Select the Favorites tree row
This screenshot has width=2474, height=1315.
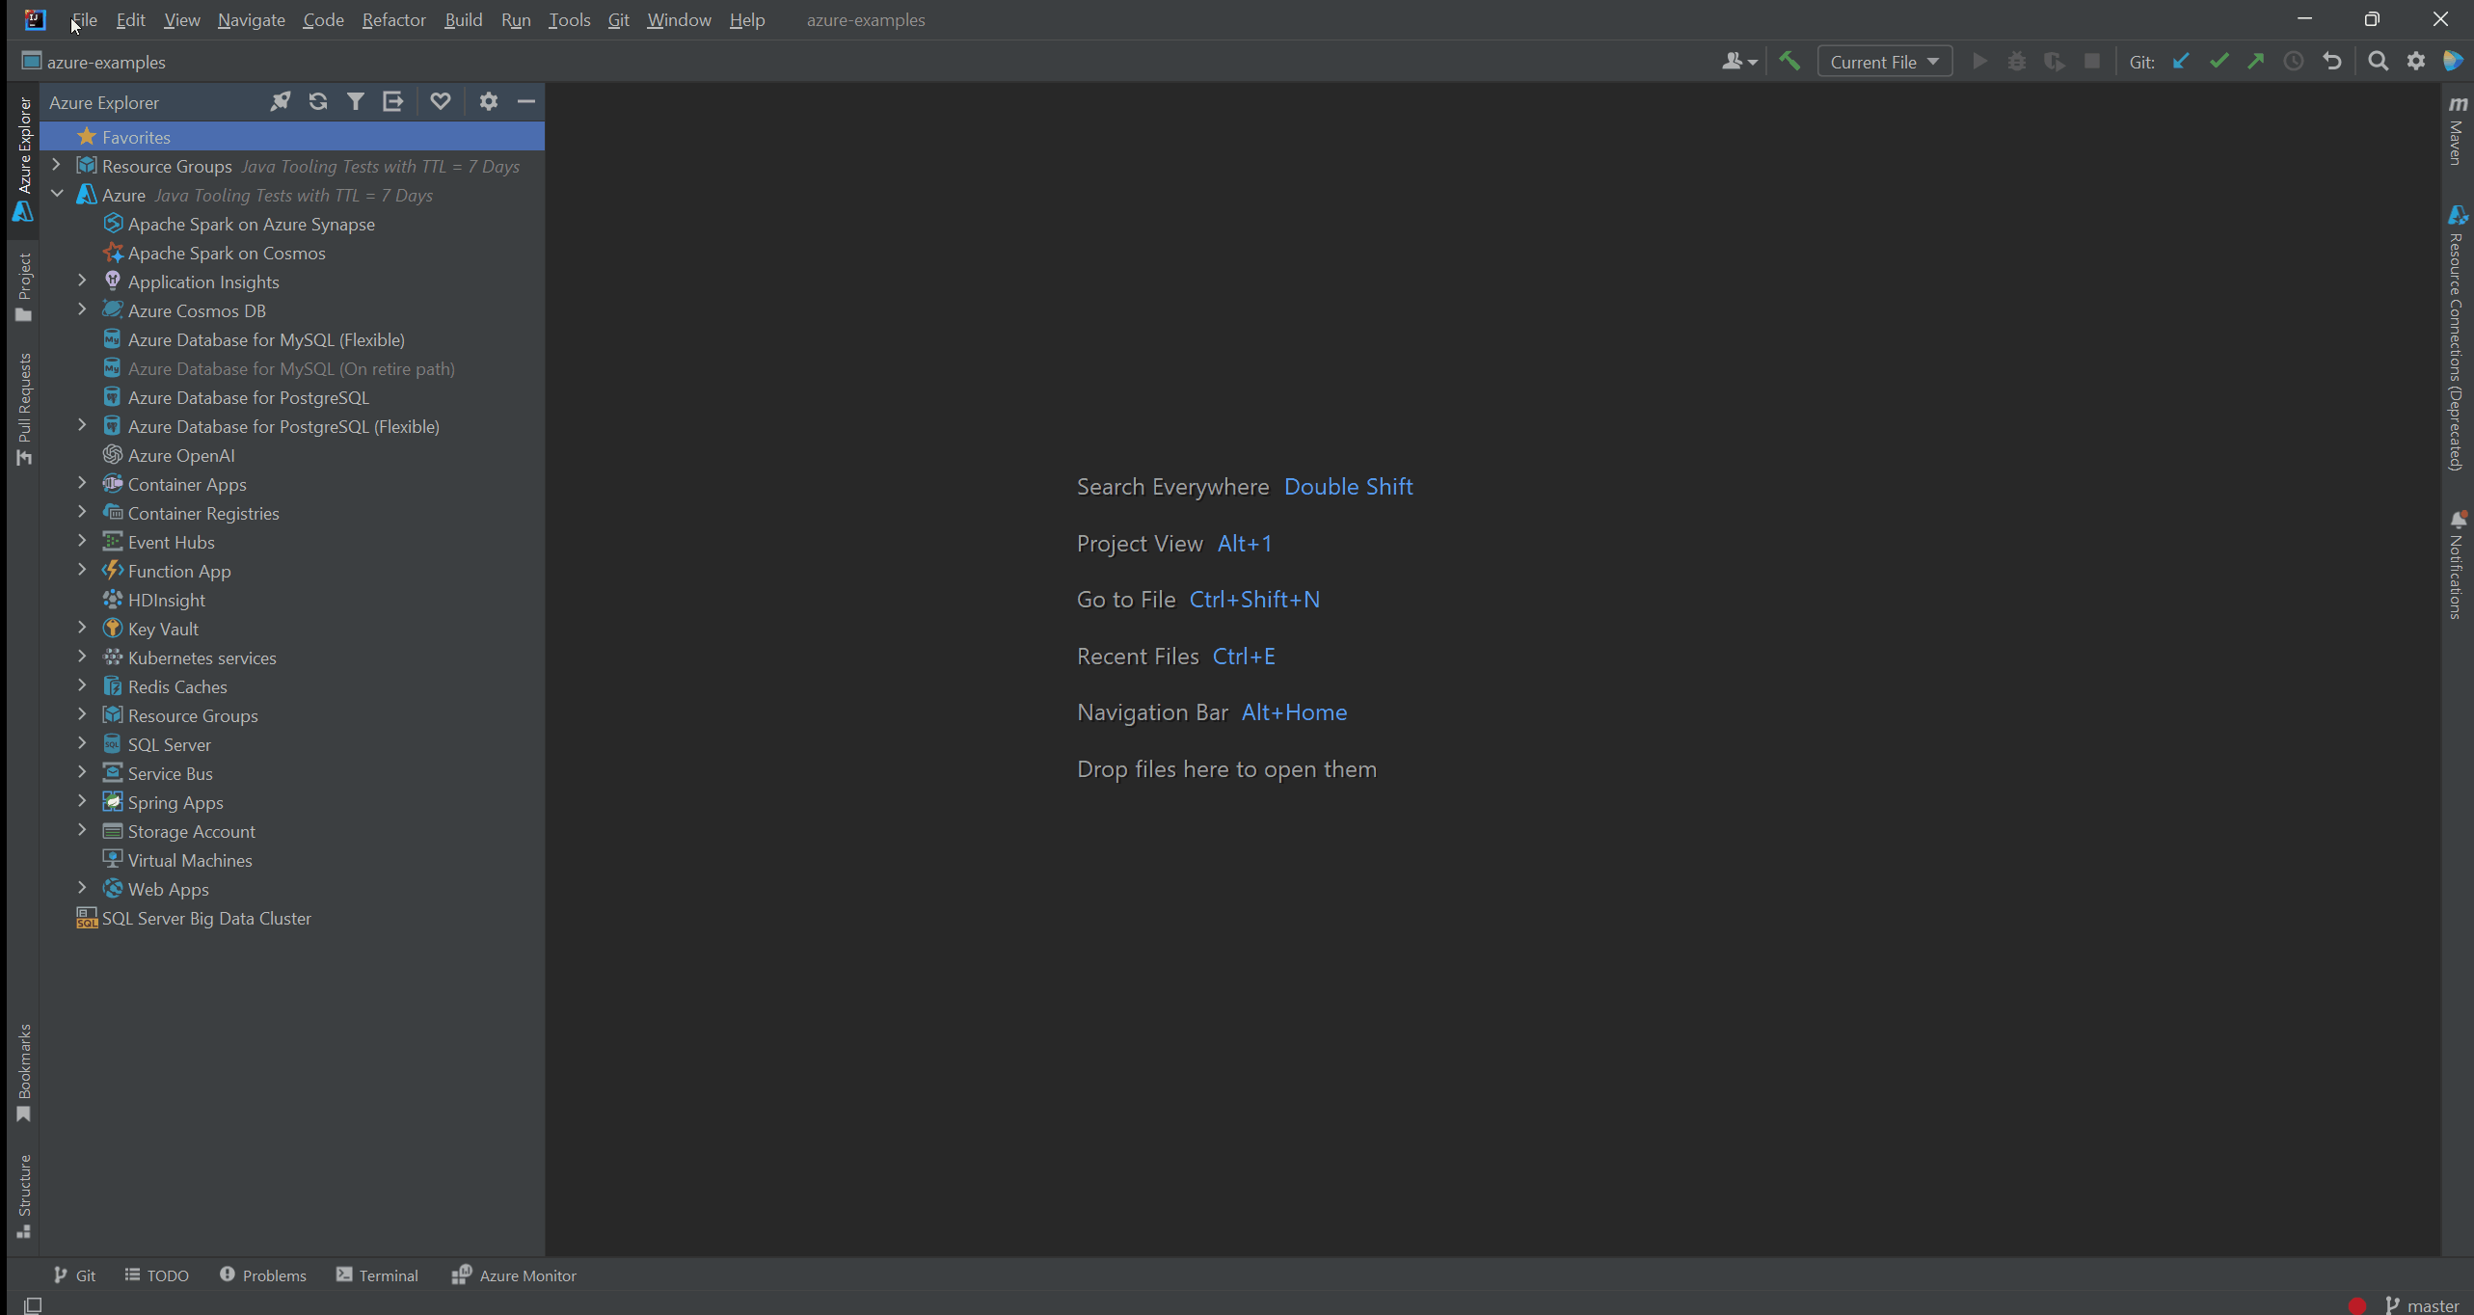coord(292,137)
